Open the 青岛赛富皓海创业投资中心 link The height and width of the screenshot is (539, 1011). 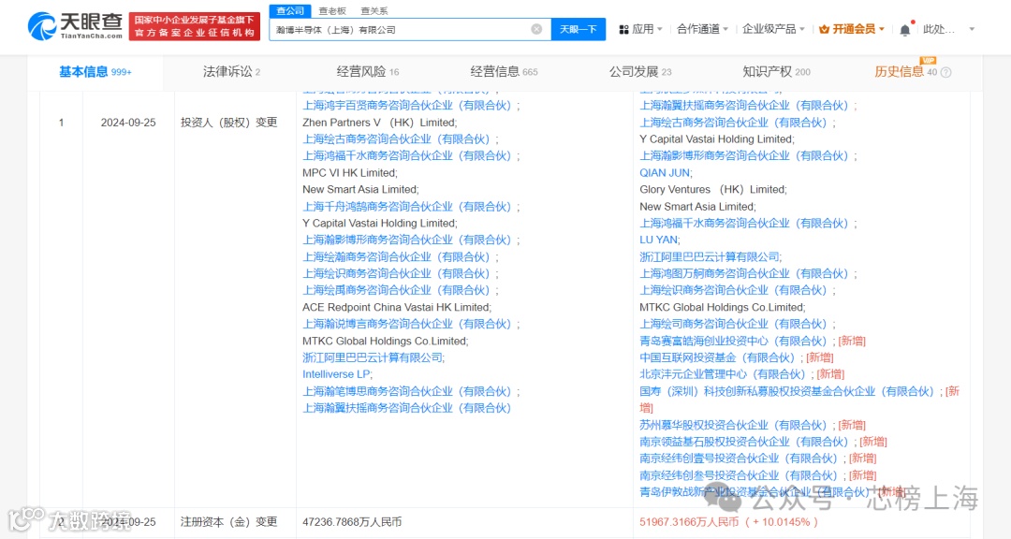click(x=733, y=341)
